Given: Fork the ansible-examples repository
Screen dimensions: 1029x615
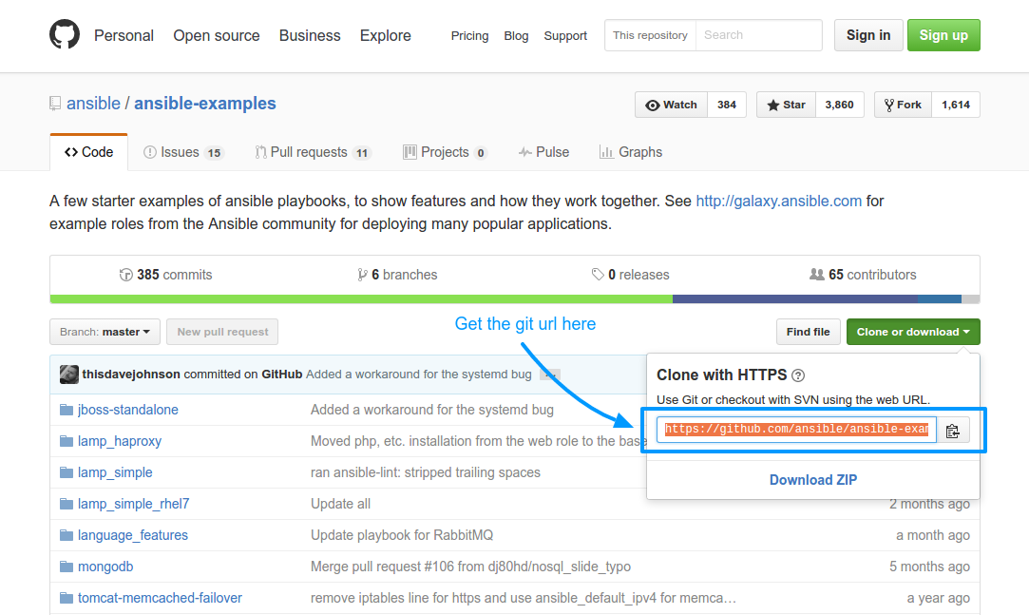Looking at the screenshot, I should (x=903, y=105).
